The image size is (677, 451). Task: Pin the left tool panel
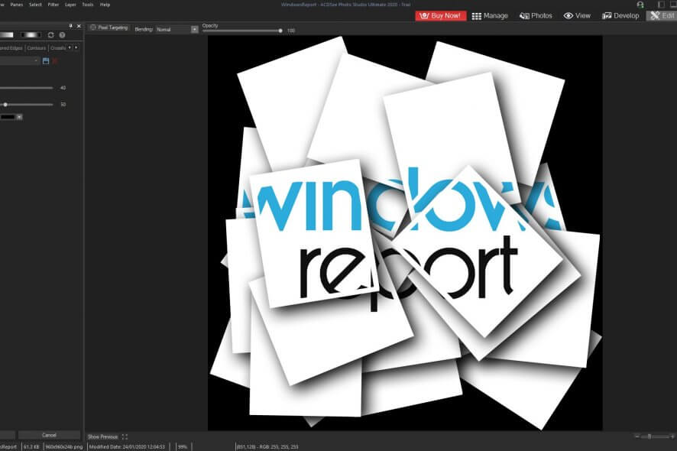tap(71, 26)
